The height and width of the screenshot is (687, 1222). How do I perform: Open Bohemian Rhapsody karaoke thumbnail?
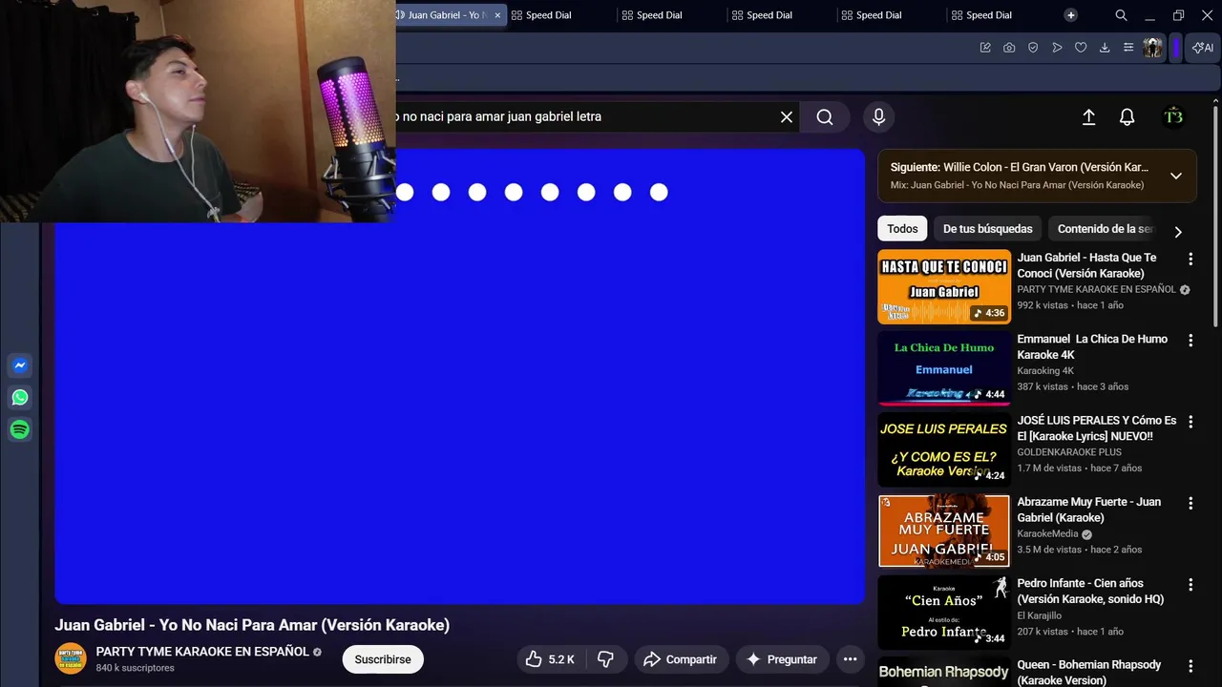(943, 672)
